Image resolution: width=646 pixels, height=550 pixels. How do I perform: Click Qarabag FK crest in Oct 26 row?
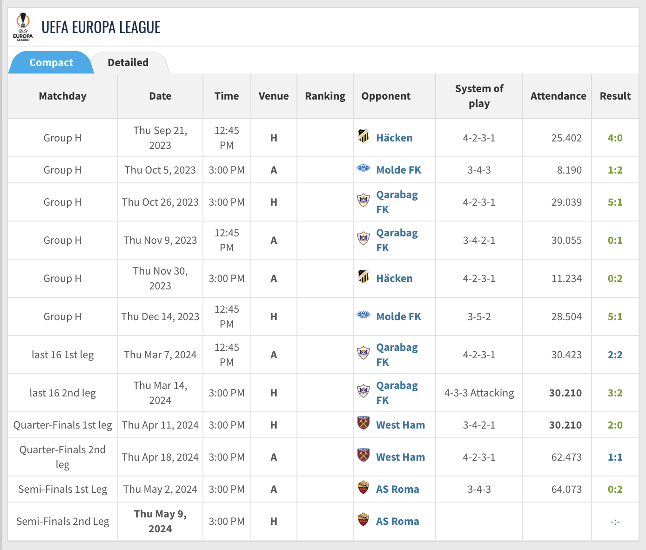pos(363,200)
